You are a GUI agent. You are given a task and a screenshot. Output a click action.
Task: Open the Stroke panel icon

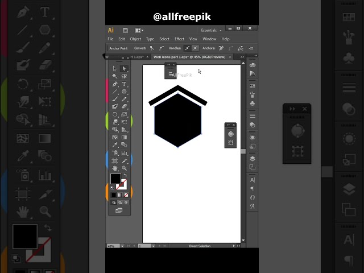pos(253,115)
